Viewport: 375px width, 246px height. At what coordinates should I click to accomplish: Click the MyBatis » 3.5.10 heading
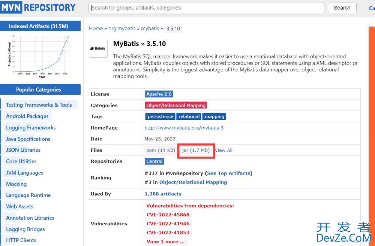139,44
